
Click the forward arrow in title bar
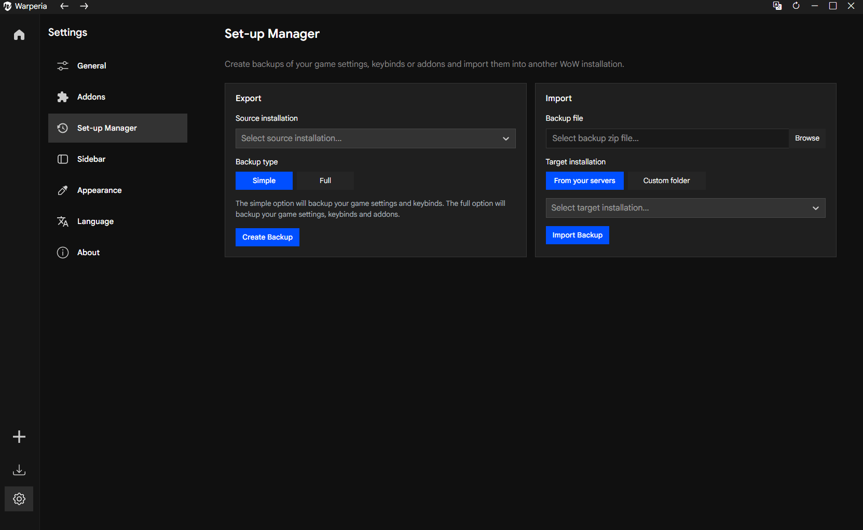[x=84, y=6]
